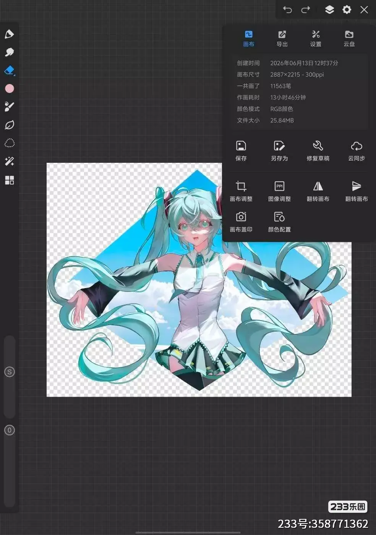Redo the last action

click(x=306, y=10)
